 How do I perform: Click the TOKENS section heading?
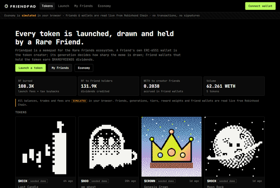21,112
